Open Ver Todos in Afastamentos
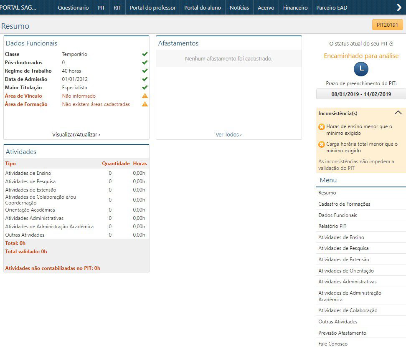This screenshot has height=348, width=406. click(x=228, y=135)
